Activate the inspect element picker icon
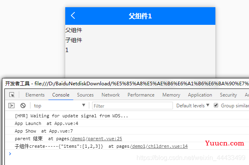The image size is (249, 165). (12, 95)
